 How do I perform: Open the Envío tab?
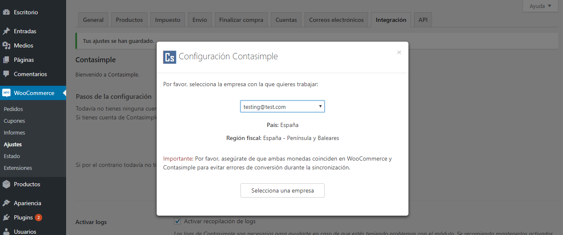(x=200, y=20)
